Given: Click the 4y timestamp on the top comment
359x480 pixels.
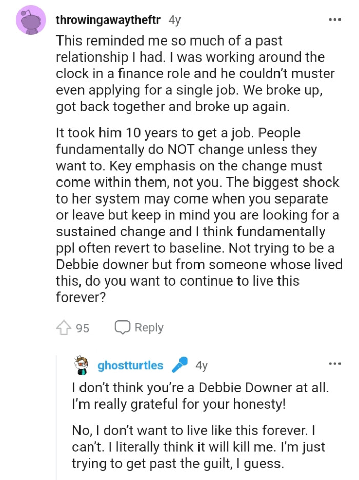Looking at the screenshot, I should pyautogui.click(x=174, y=19).
